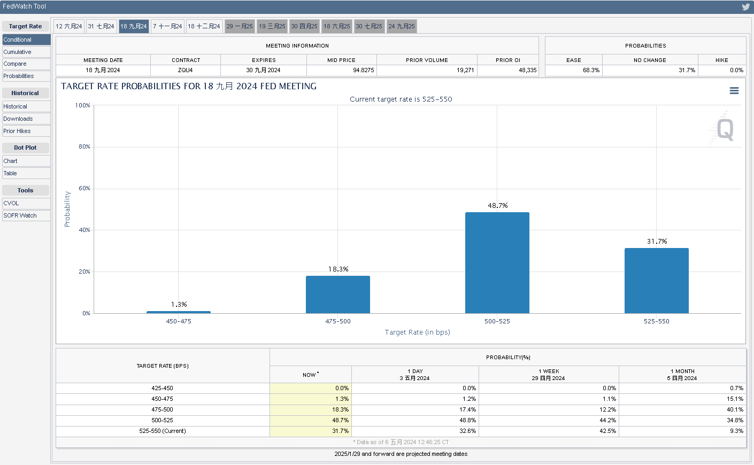Click the 475-500 probability bar
Screen dimensions: 754x465
(x=338, y=294)
